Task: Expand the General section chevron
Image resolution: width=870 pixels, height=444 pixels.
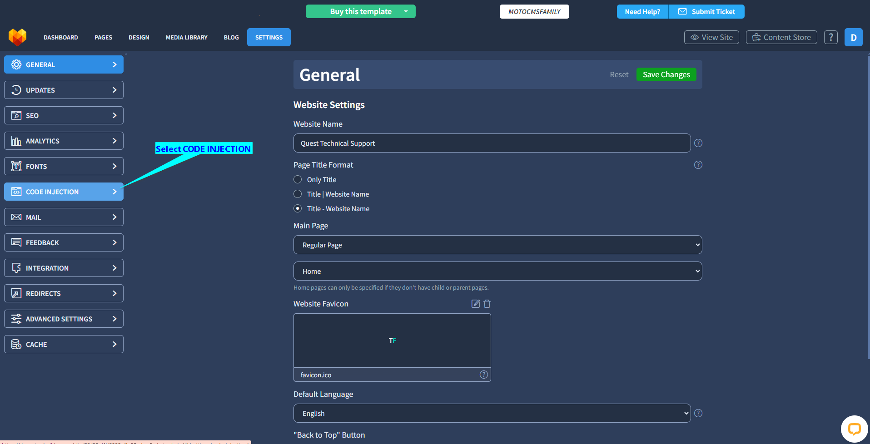Action: pos(114,64)
